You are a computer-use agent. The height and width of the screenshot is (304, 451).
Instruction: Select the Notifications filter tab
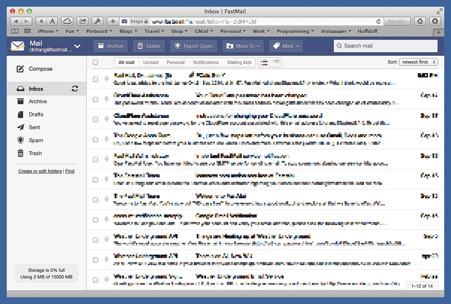(206, 62)
